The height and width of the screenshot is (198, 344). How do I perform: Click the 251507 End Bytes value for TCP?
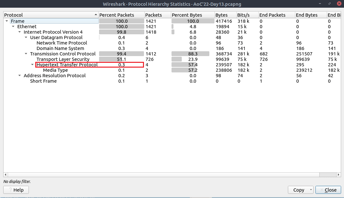[304, 54]
